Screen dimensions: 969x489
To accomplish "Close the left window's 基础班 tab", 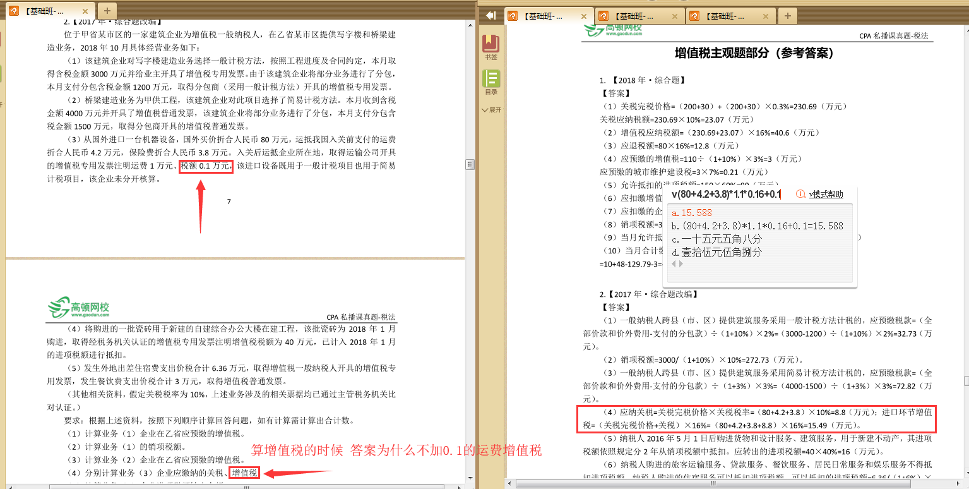I will pos(86,11).
